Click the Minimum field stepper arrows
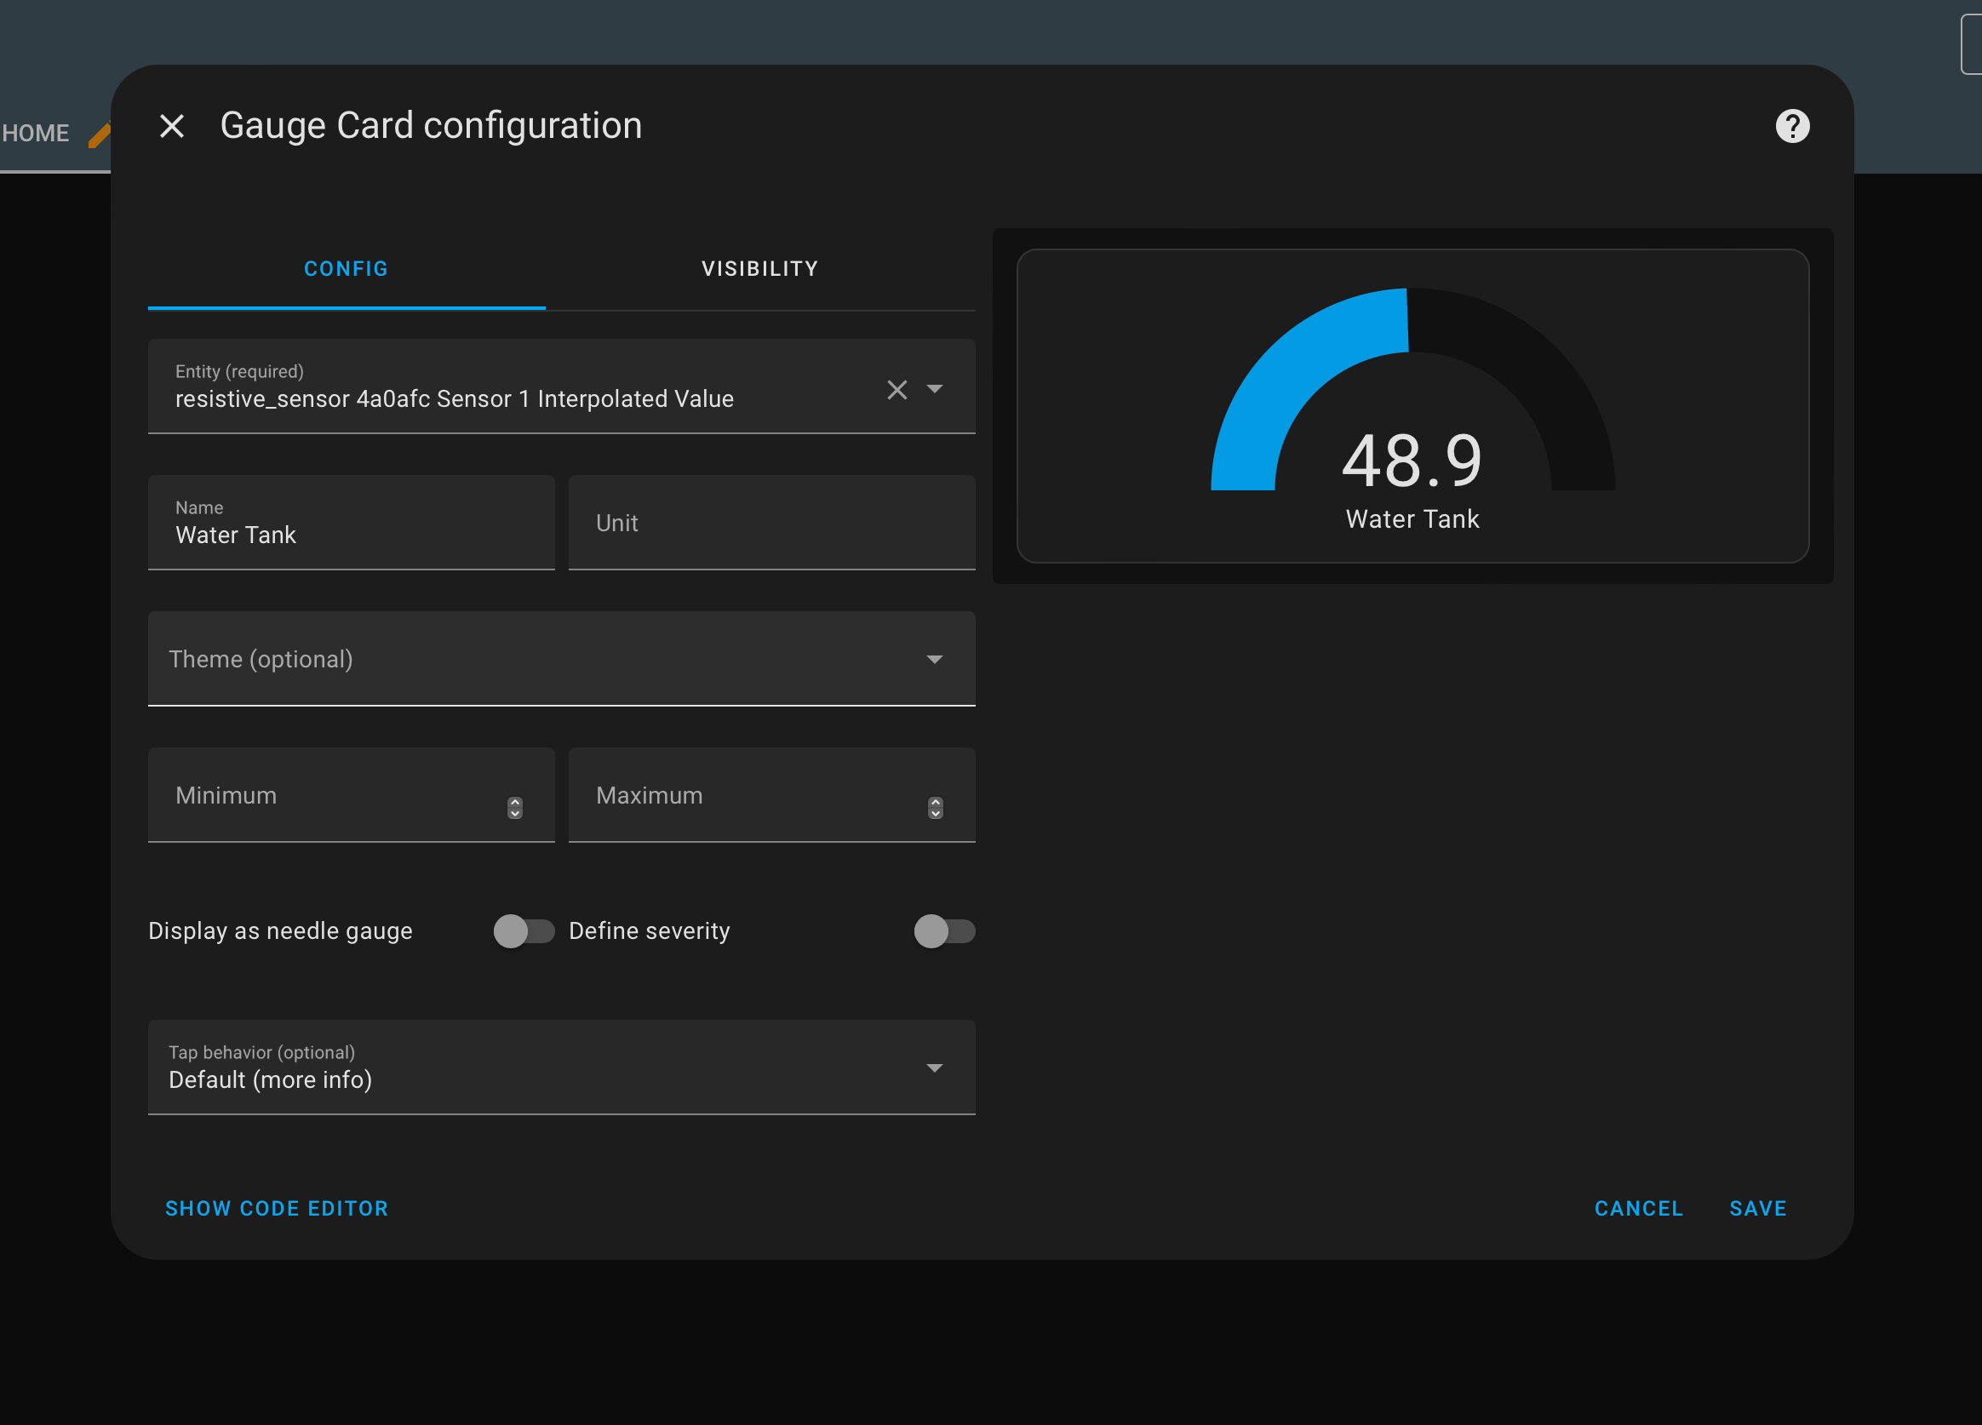The image size is (1982, 1425). (515, 807)
